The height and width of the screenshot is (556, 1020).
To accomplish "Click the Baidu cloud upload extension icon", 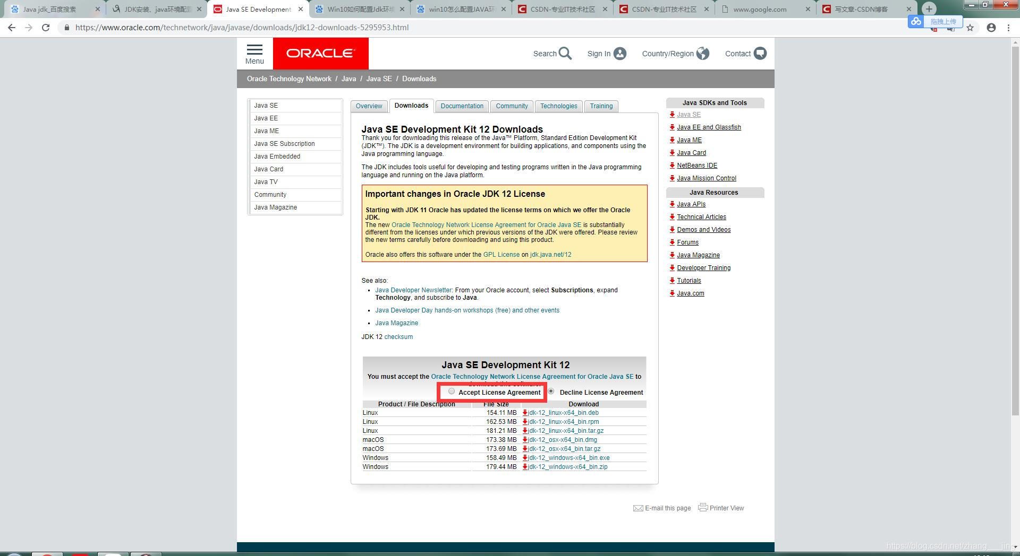I will coord(916,21).
